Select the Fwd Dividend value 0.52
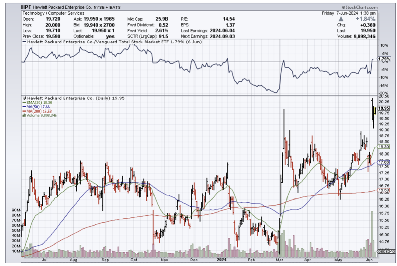The width and height of the screenshot is (397, 266). 163,25
